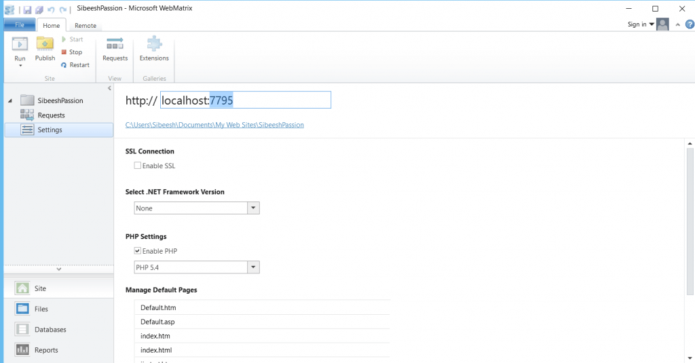This screenshot has height=363, width=695.
Task: Click the localhost URL input field
Action: click(x=246, y=100)
